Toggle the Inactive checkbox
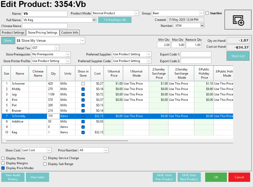The height and width of the screenshot is (187, 253). tap(207, 13)
